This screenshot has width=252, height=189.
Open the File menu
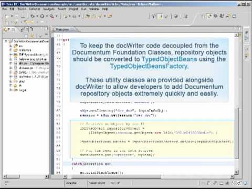coord(5,9)
